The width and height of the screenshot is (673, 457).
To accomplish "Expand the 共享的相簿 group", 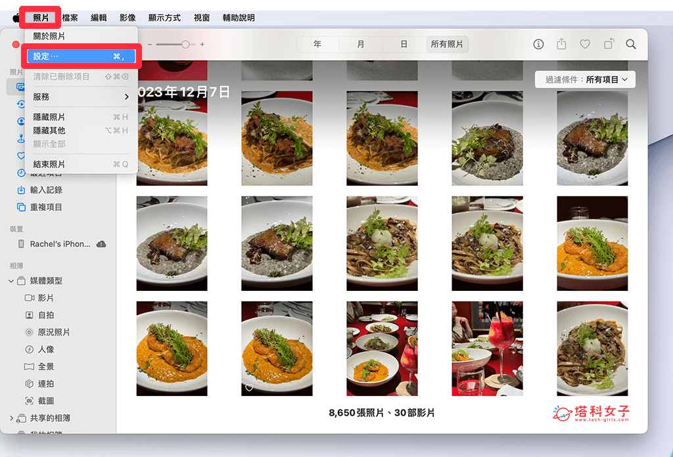I will [x=11, y=418].
